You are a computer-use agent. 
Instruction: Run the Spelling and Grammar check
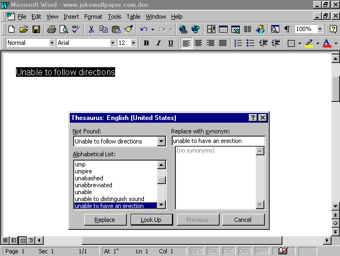tap(76, 29)
